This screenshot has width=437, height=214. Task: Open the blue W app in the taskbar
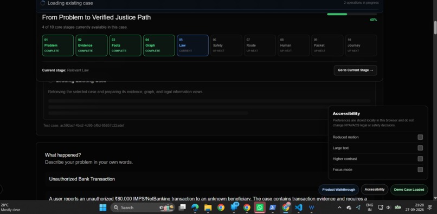pyautogui.click(x=312, y=207)
